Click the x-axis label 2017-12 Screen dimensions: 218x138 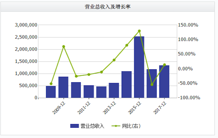(x=160, y=108)
